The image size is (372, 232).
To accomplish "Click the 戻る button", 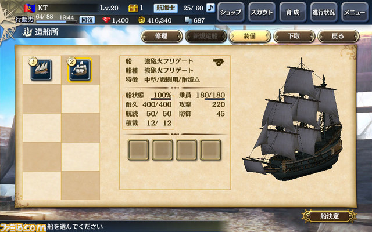I will click(x=338, y=36).
